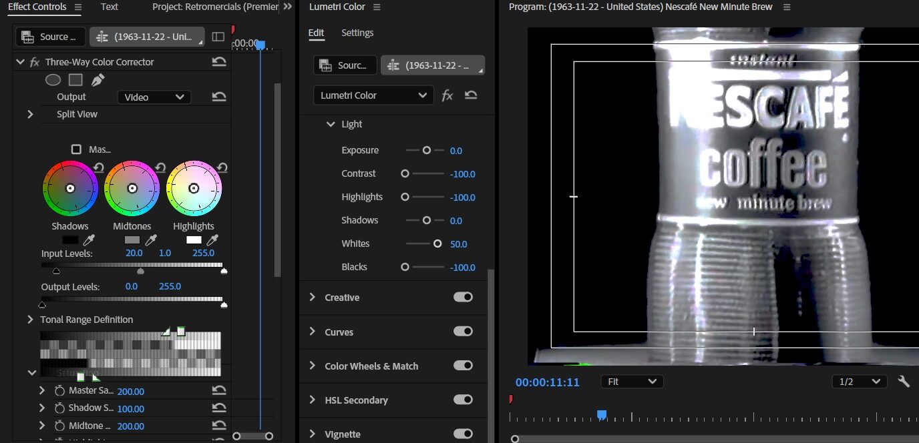
Task: Toggle the fx bypass in Lumetri Color panel
Action: click(x=447, y=95)
